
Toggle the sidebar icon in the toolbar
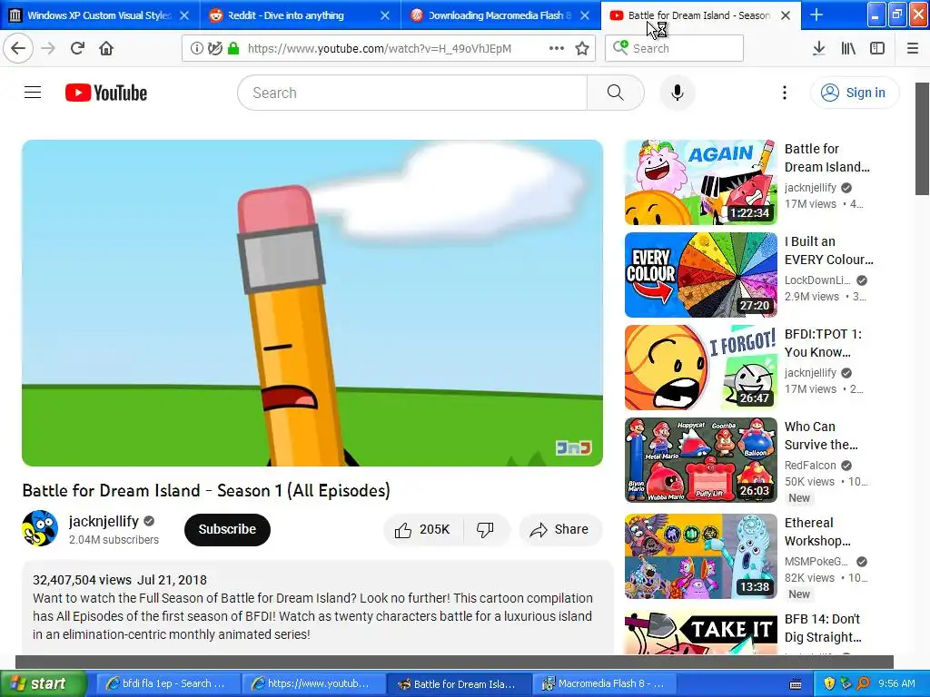pos(877,48)
